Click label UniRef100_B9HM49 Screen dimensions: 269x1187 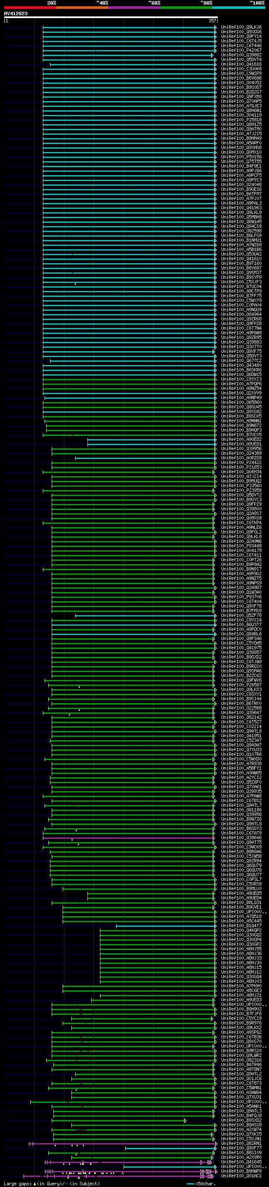pyautogui.click(x=241, y=138)
